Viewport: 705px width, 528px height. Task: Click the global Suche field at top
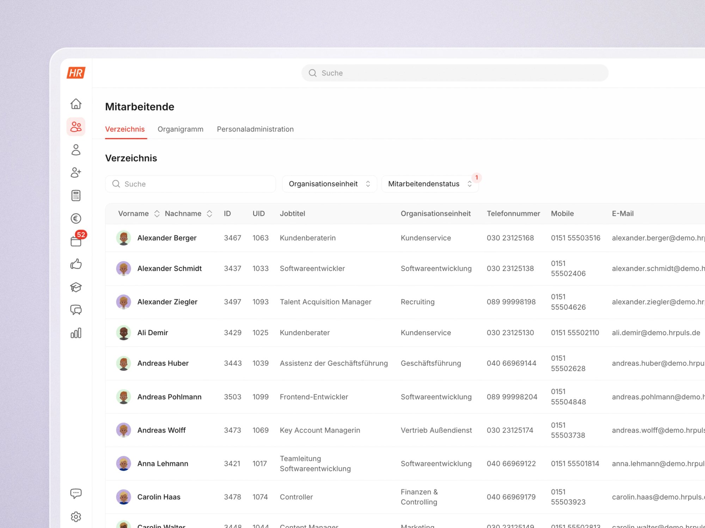(x=455, y=73)
